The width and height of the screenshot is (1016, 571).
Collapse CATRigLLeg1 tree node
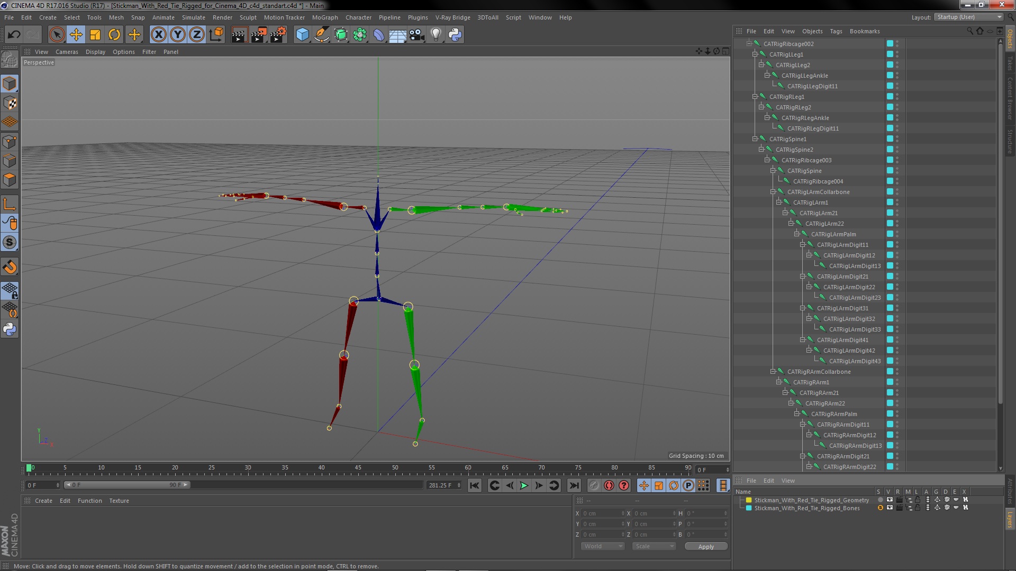tap(755, 54)
